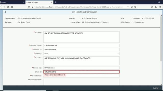Select the CM RELIEF FUND tab
163x91 pixels.
39,2
